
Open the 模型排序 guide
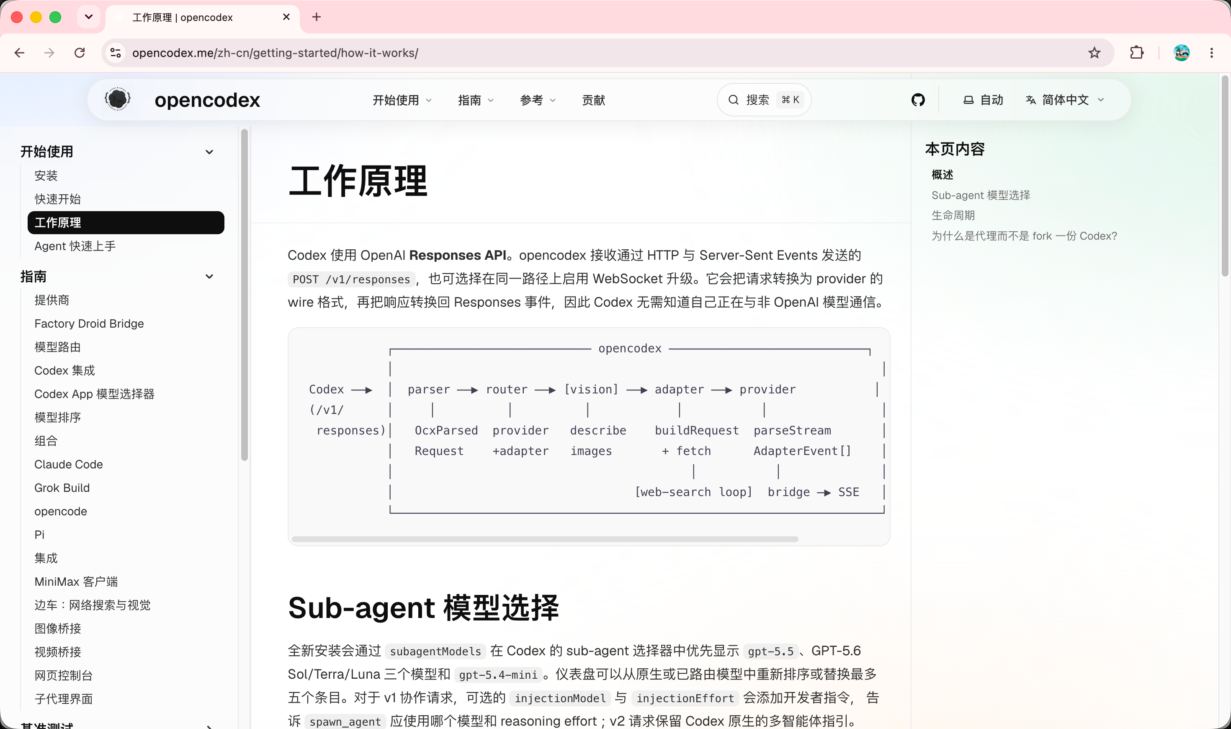(x=57, y=417)
